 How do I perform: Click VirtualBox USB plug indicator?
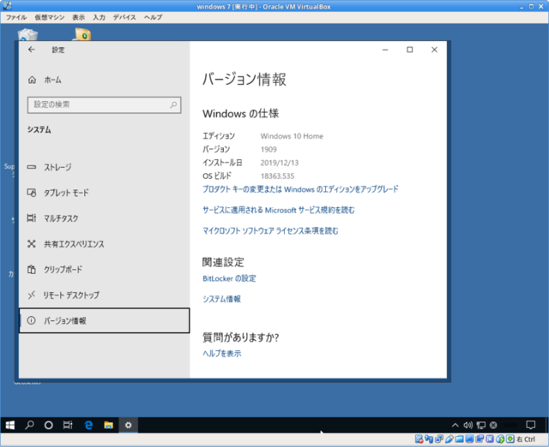(449, 439)
